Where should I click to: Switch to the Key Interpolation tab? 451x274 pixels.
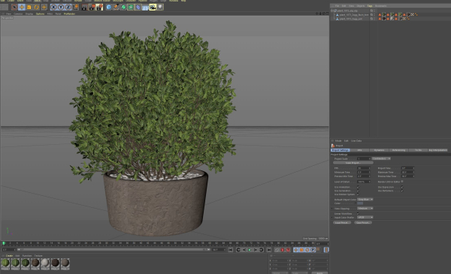pyautogui.click(x=437, y=150)
